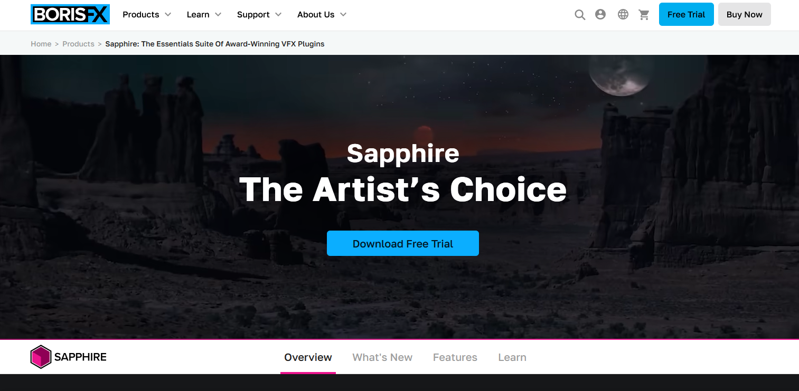This screenshot has height=391, width=799.
Task: Click the Free Trial header button
Action: (687, 14)
